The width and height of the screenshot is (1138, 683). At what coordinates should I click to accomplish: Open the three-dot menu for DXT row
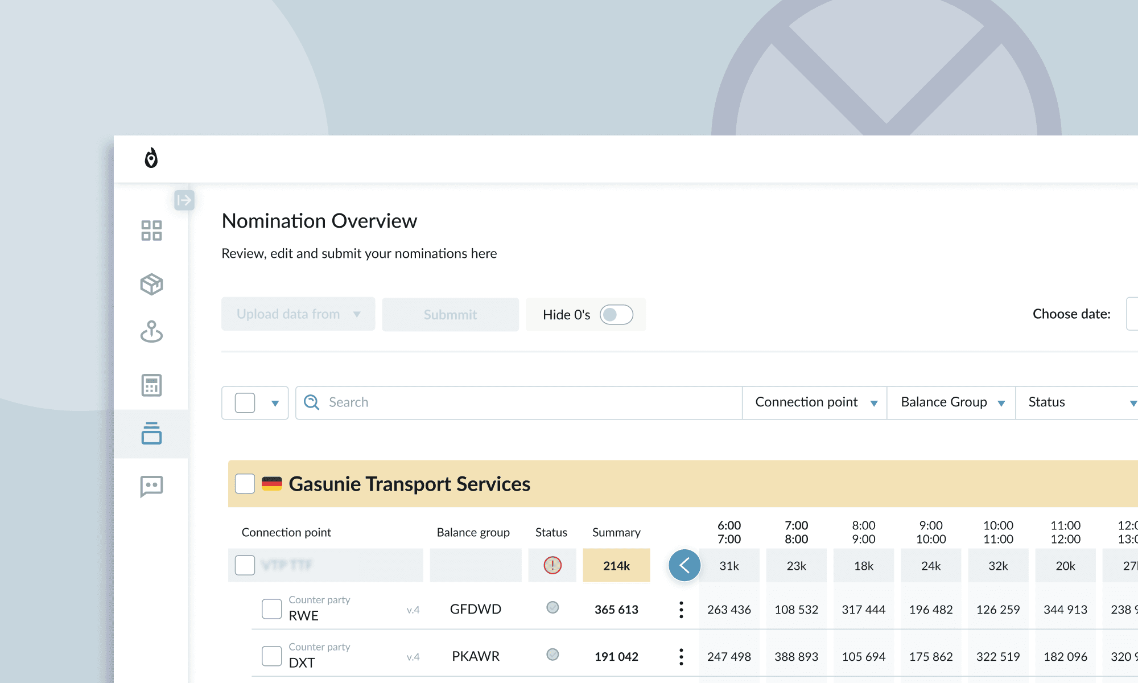(x=681, y=657)
